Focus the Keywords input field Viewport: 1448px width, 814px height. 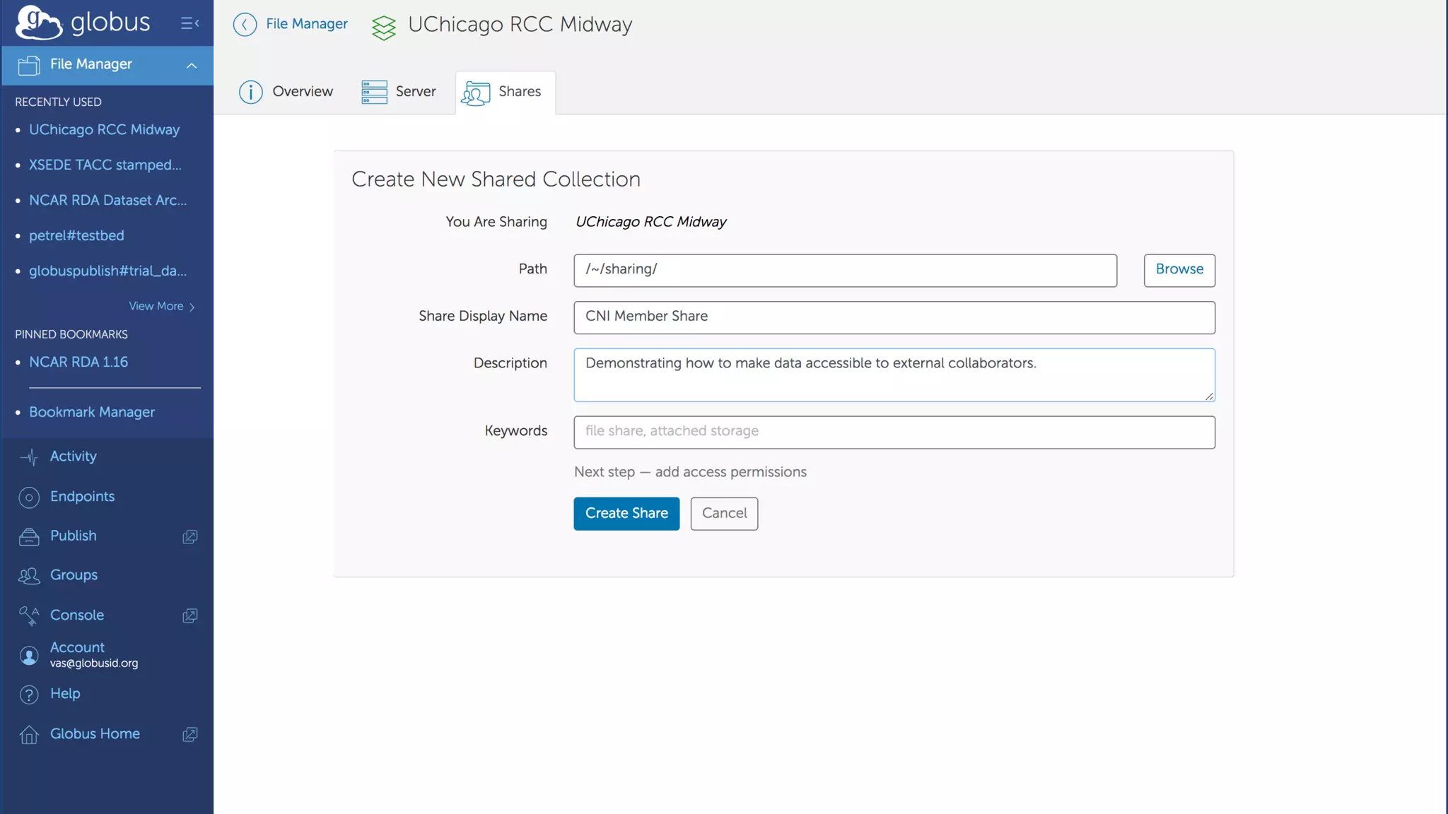coord(894,432)
